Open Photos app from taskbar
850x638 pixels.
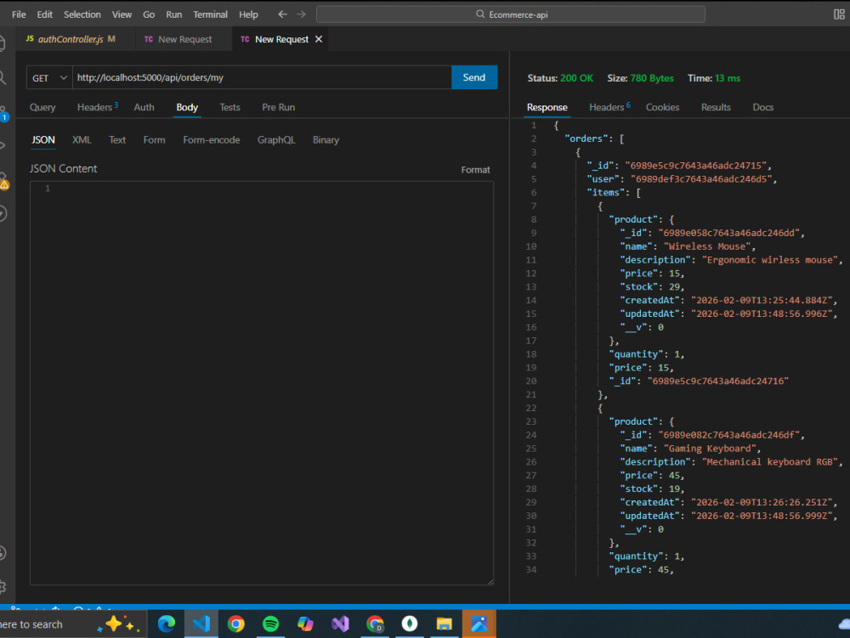479,624
